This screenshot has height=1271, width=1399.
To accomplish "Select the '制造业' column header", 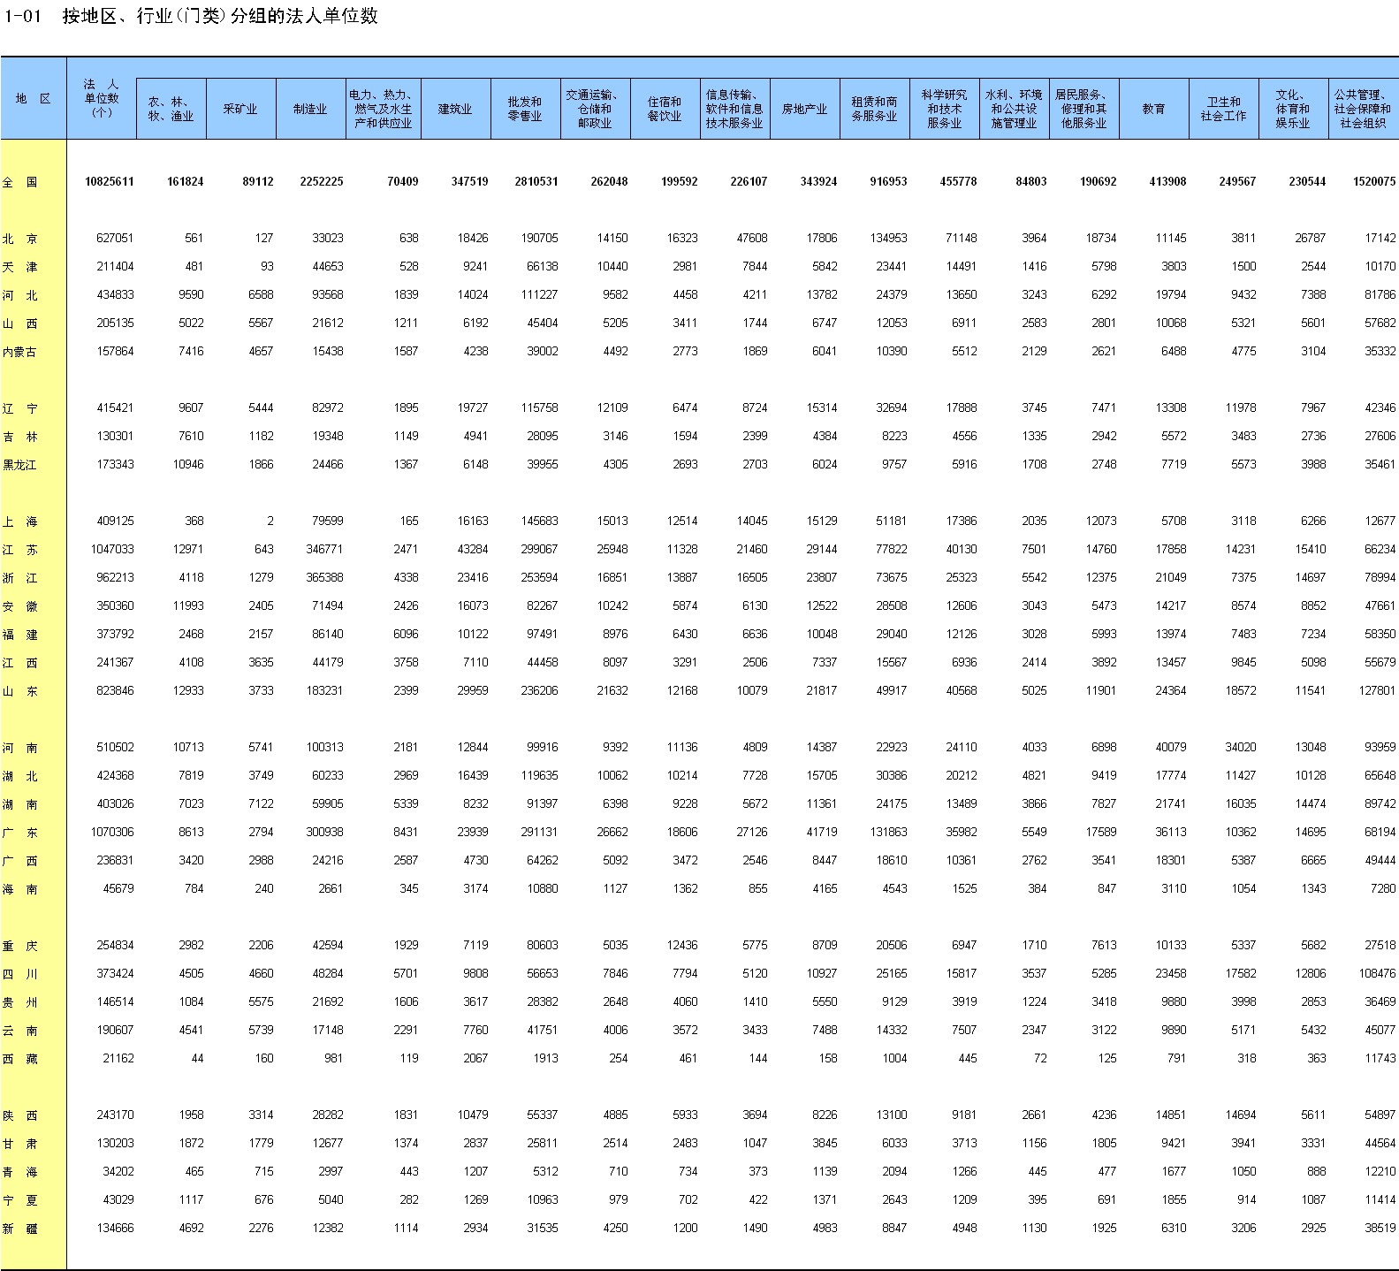I will pyautogui.click(x=311, y=109).
